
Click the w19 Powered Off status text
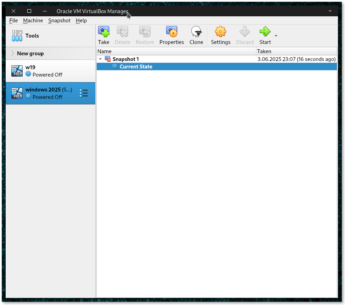point(47,75)
